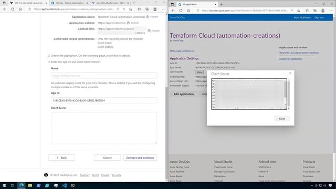
Task: Open home page in Terraform browser window
Action: coord(20,9)
